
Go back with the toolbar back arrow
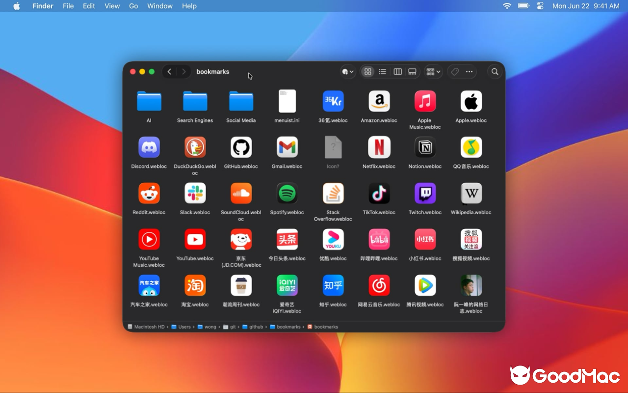[169, 72]
